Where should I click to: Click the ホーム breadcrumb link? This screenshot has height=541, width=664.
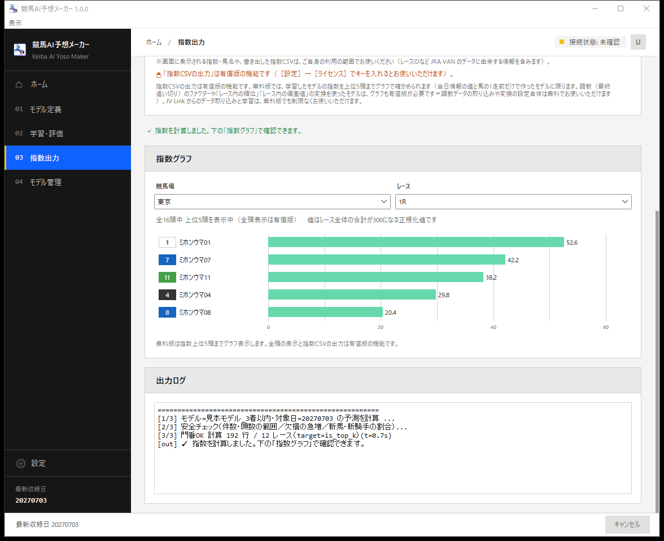pos(154,42)
